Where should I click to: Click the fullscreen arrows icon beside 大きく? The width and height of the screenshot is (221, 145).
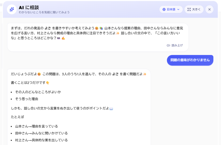tap(189, 9)
